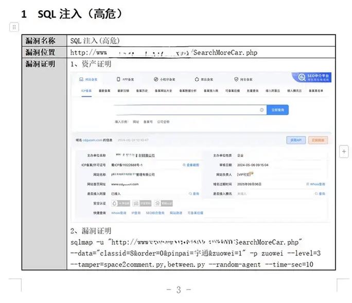Click the Whois查询 quick-query link
352x303 pixels.
pyautogui.click(x=118, y=213)
